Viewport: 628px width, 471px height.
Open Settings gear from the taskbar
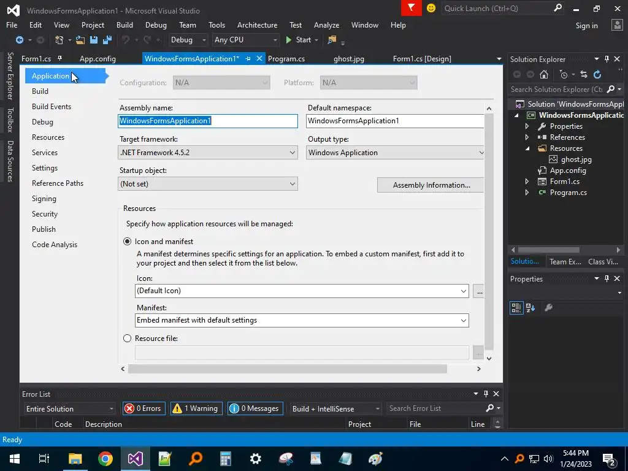tap(256, 459)
